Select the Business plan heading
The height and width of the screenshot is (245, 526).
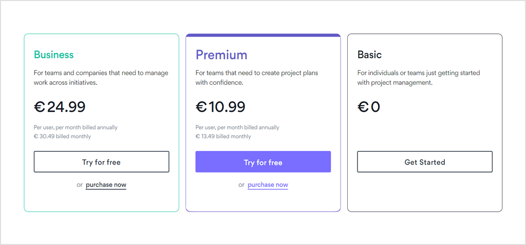pos(53,54)
